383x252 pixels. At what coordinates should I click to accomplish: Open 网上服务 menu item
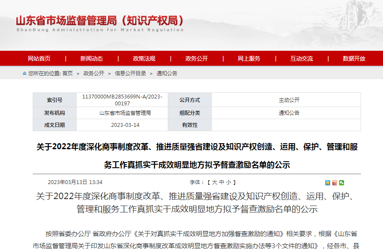coord(249,58)
